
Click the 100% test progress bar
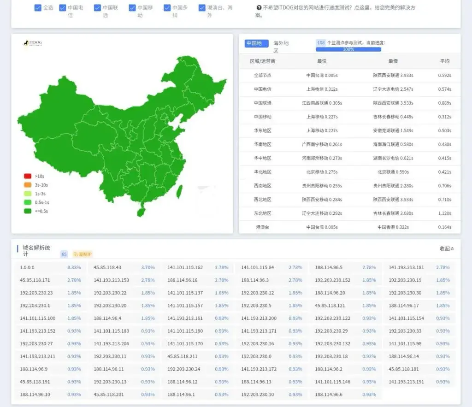(348, 49)
